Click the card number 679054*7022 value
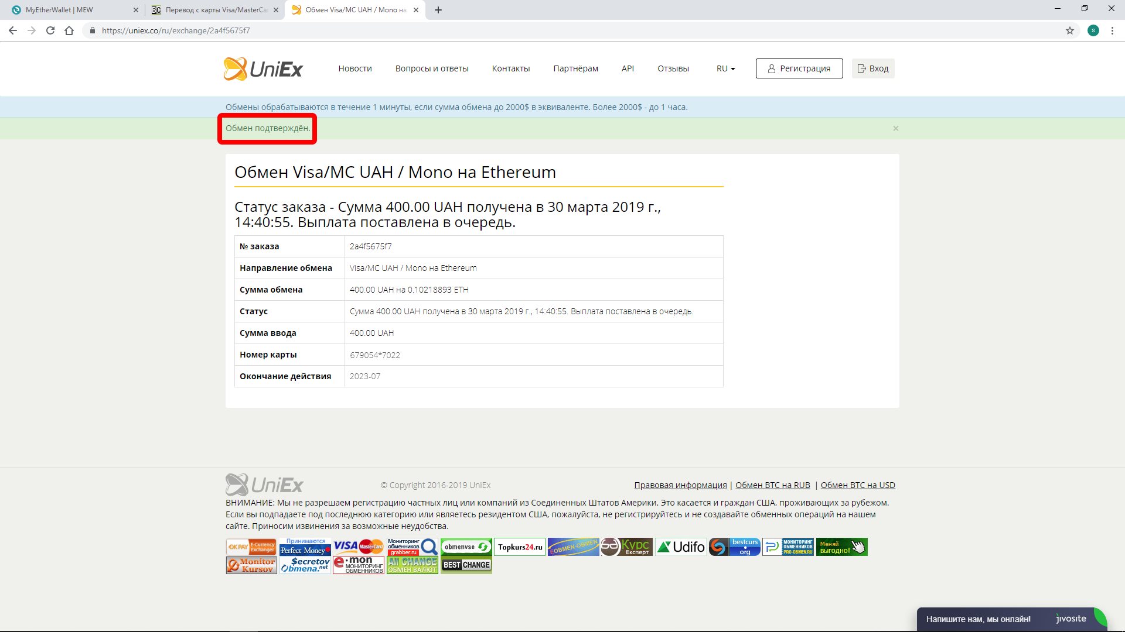The image size is (1125, 632). tap(375, 355)
